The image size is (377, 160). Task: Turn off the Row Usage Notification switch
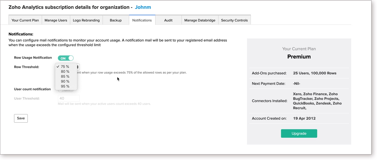click(x=66, y=58)
